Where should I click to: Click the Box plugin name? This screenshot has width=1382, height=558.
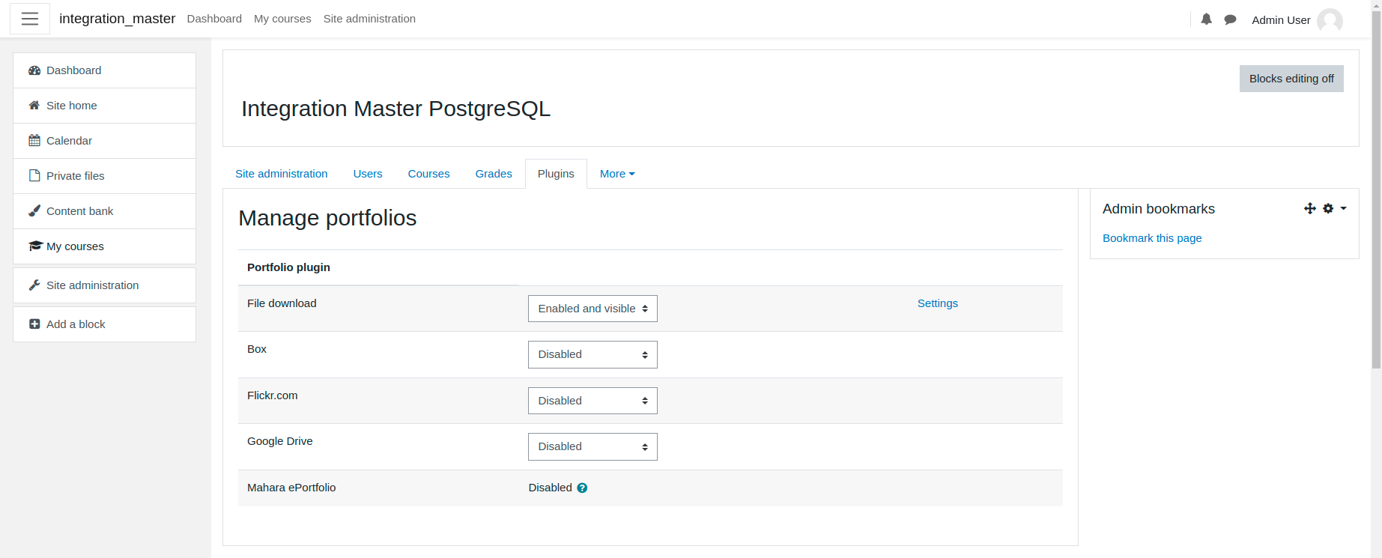[257, 349]
